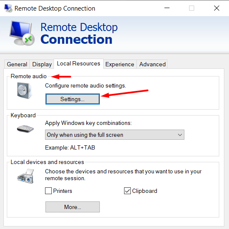229x229 pixels.
Task: Open remote audio Settings
Action: (73, 99)
